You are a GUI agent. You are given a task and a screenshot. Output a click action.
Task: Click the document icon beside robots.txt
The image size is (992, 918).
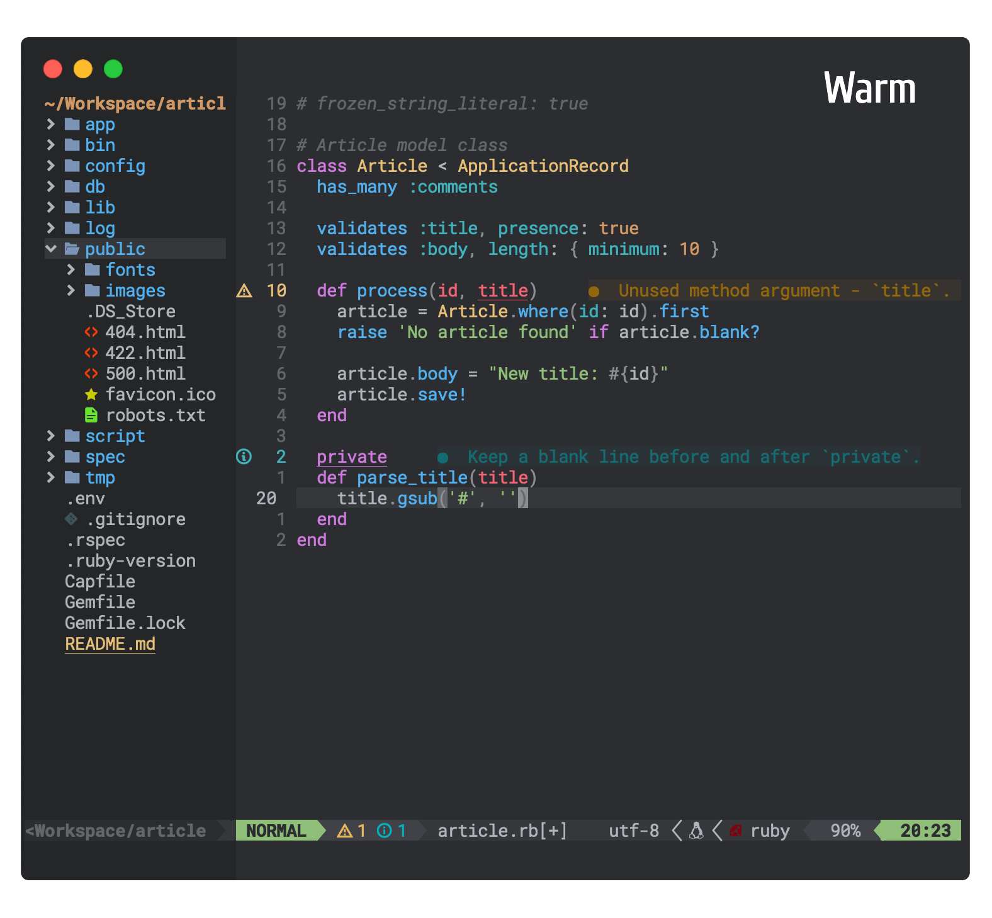coord(91,415)
